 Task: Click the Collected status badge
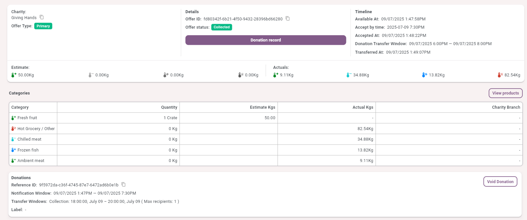221,27
